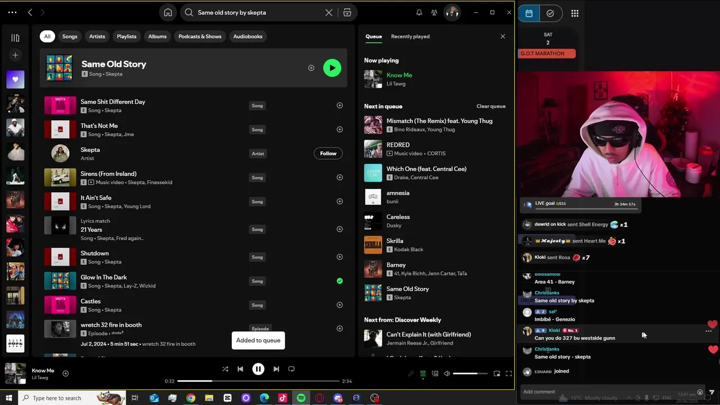The height and width of the screenshot is (405, 720).
Task: Toggle repeat mode
Action: (x=291, y=369)
